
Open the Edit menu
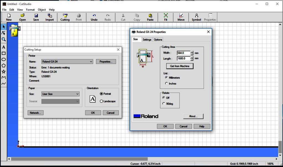12,10
